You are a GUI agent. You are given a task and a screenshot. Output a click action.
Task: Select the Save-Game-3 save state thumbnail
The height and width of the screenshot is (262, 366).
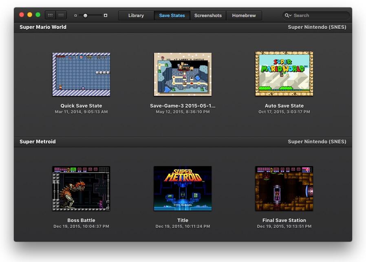183,74
